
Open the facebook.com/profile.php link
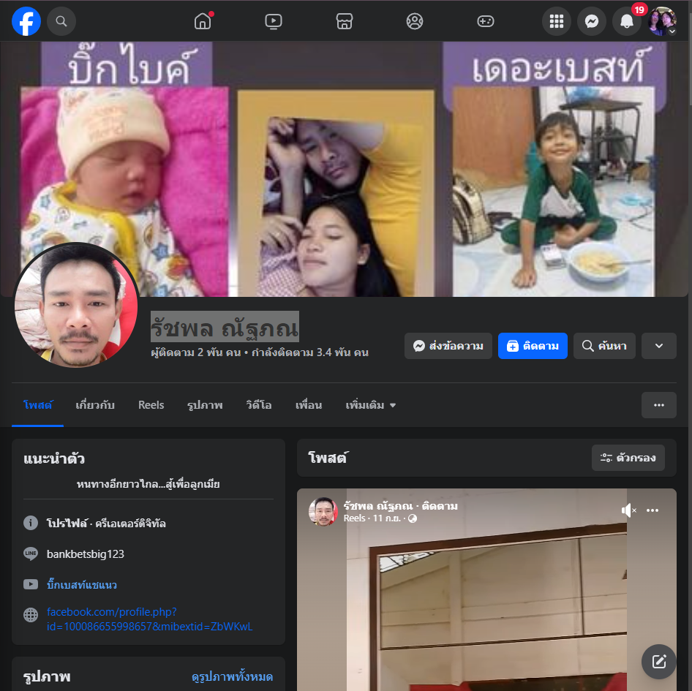[x=150, y=619]
